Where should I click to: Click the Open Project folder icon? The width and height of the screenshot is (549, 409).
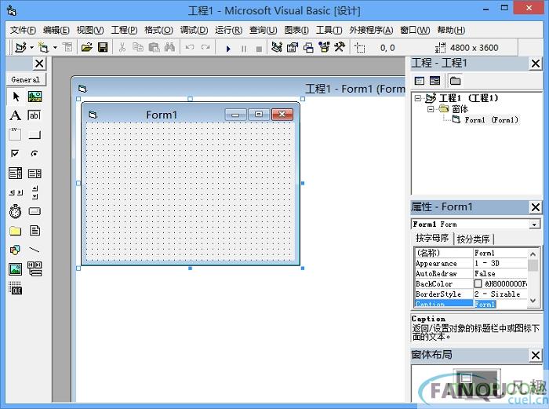coord(87,48)
